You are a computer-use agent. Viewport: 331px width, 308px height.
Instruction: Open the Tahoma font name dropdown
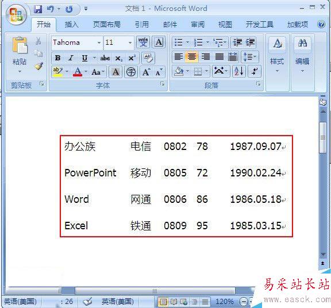[x=99, y=43]
